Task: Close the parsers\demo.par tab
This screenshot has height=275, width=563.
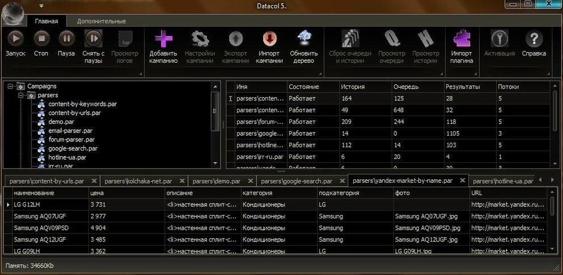Action: [249, 181]
